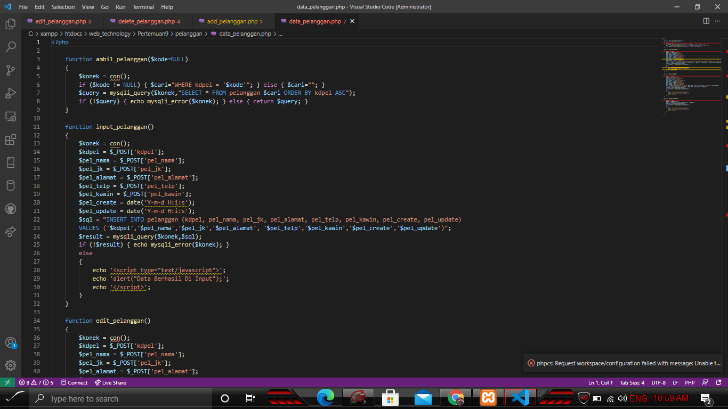728x409 pixels.
Task: Click the breadcrumb ellipsis symbol segment
Action: point(281,34)
